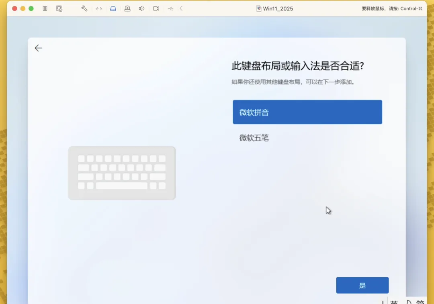Click the CD/DVD disc icon
This screenshot has width=434, height=304.
pos(127,8)
